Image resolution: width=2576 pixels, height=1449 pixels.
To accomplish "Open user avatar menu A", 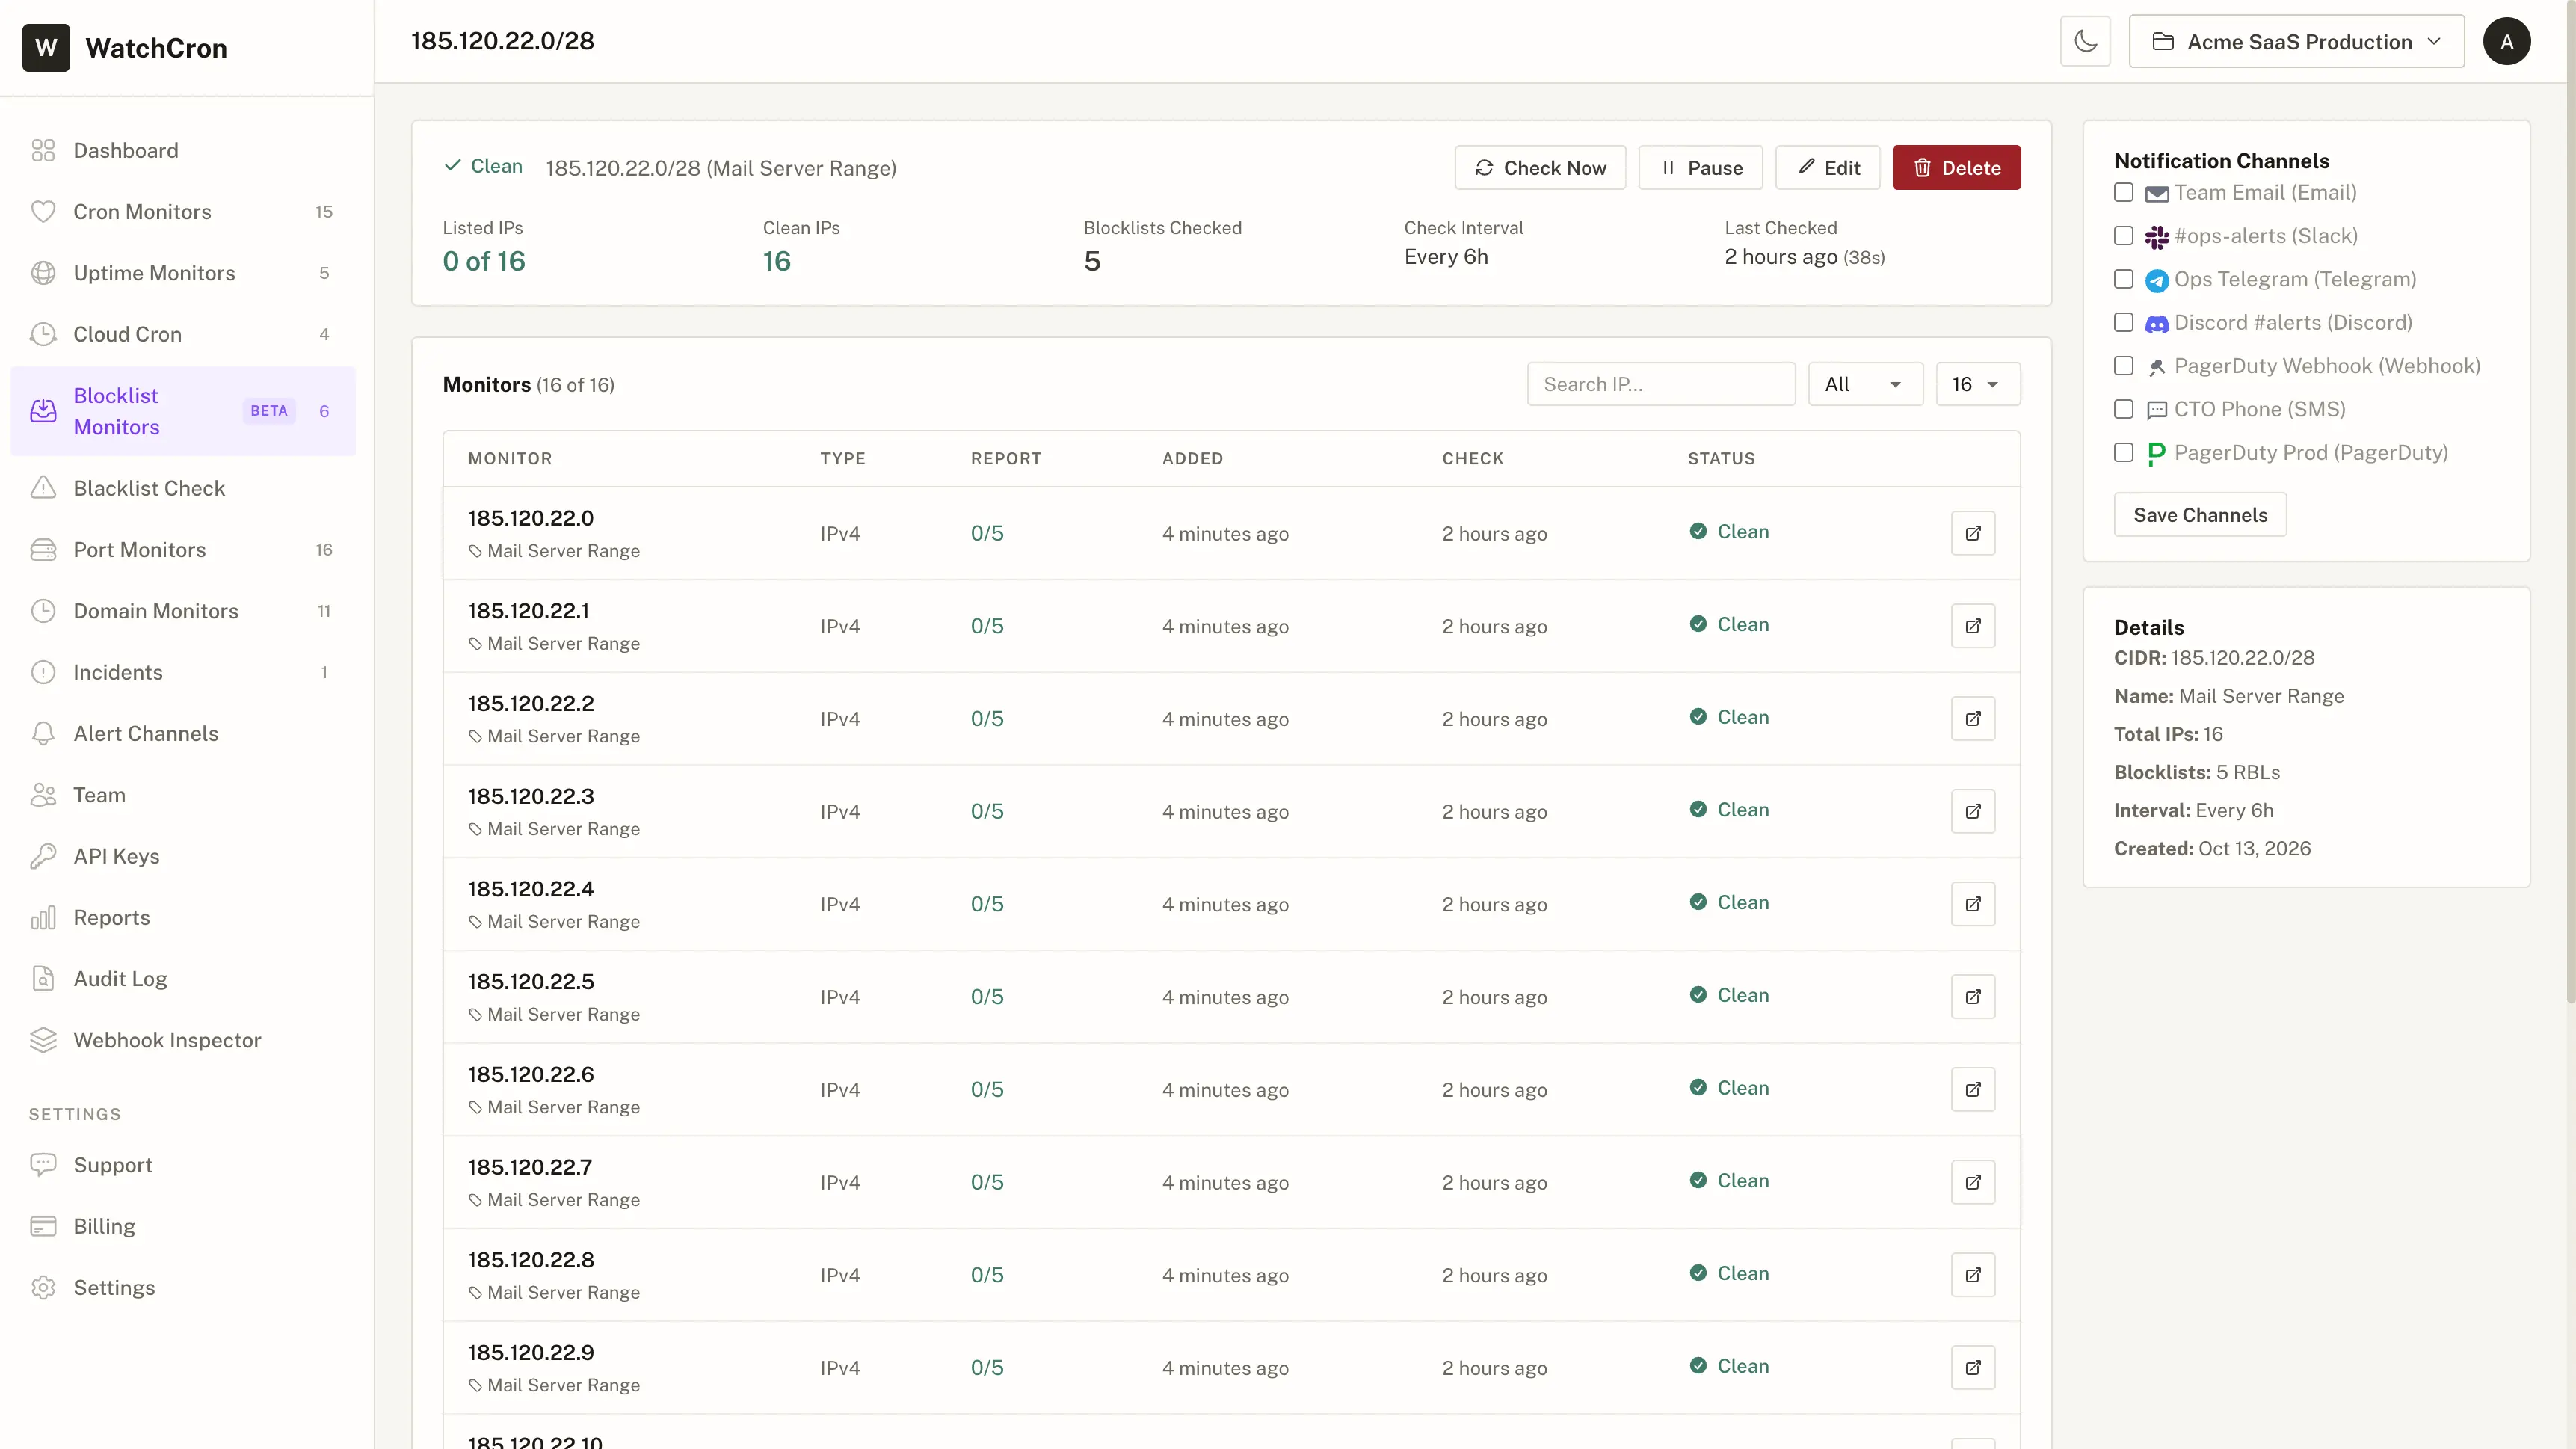I will tap(2506, 41).
